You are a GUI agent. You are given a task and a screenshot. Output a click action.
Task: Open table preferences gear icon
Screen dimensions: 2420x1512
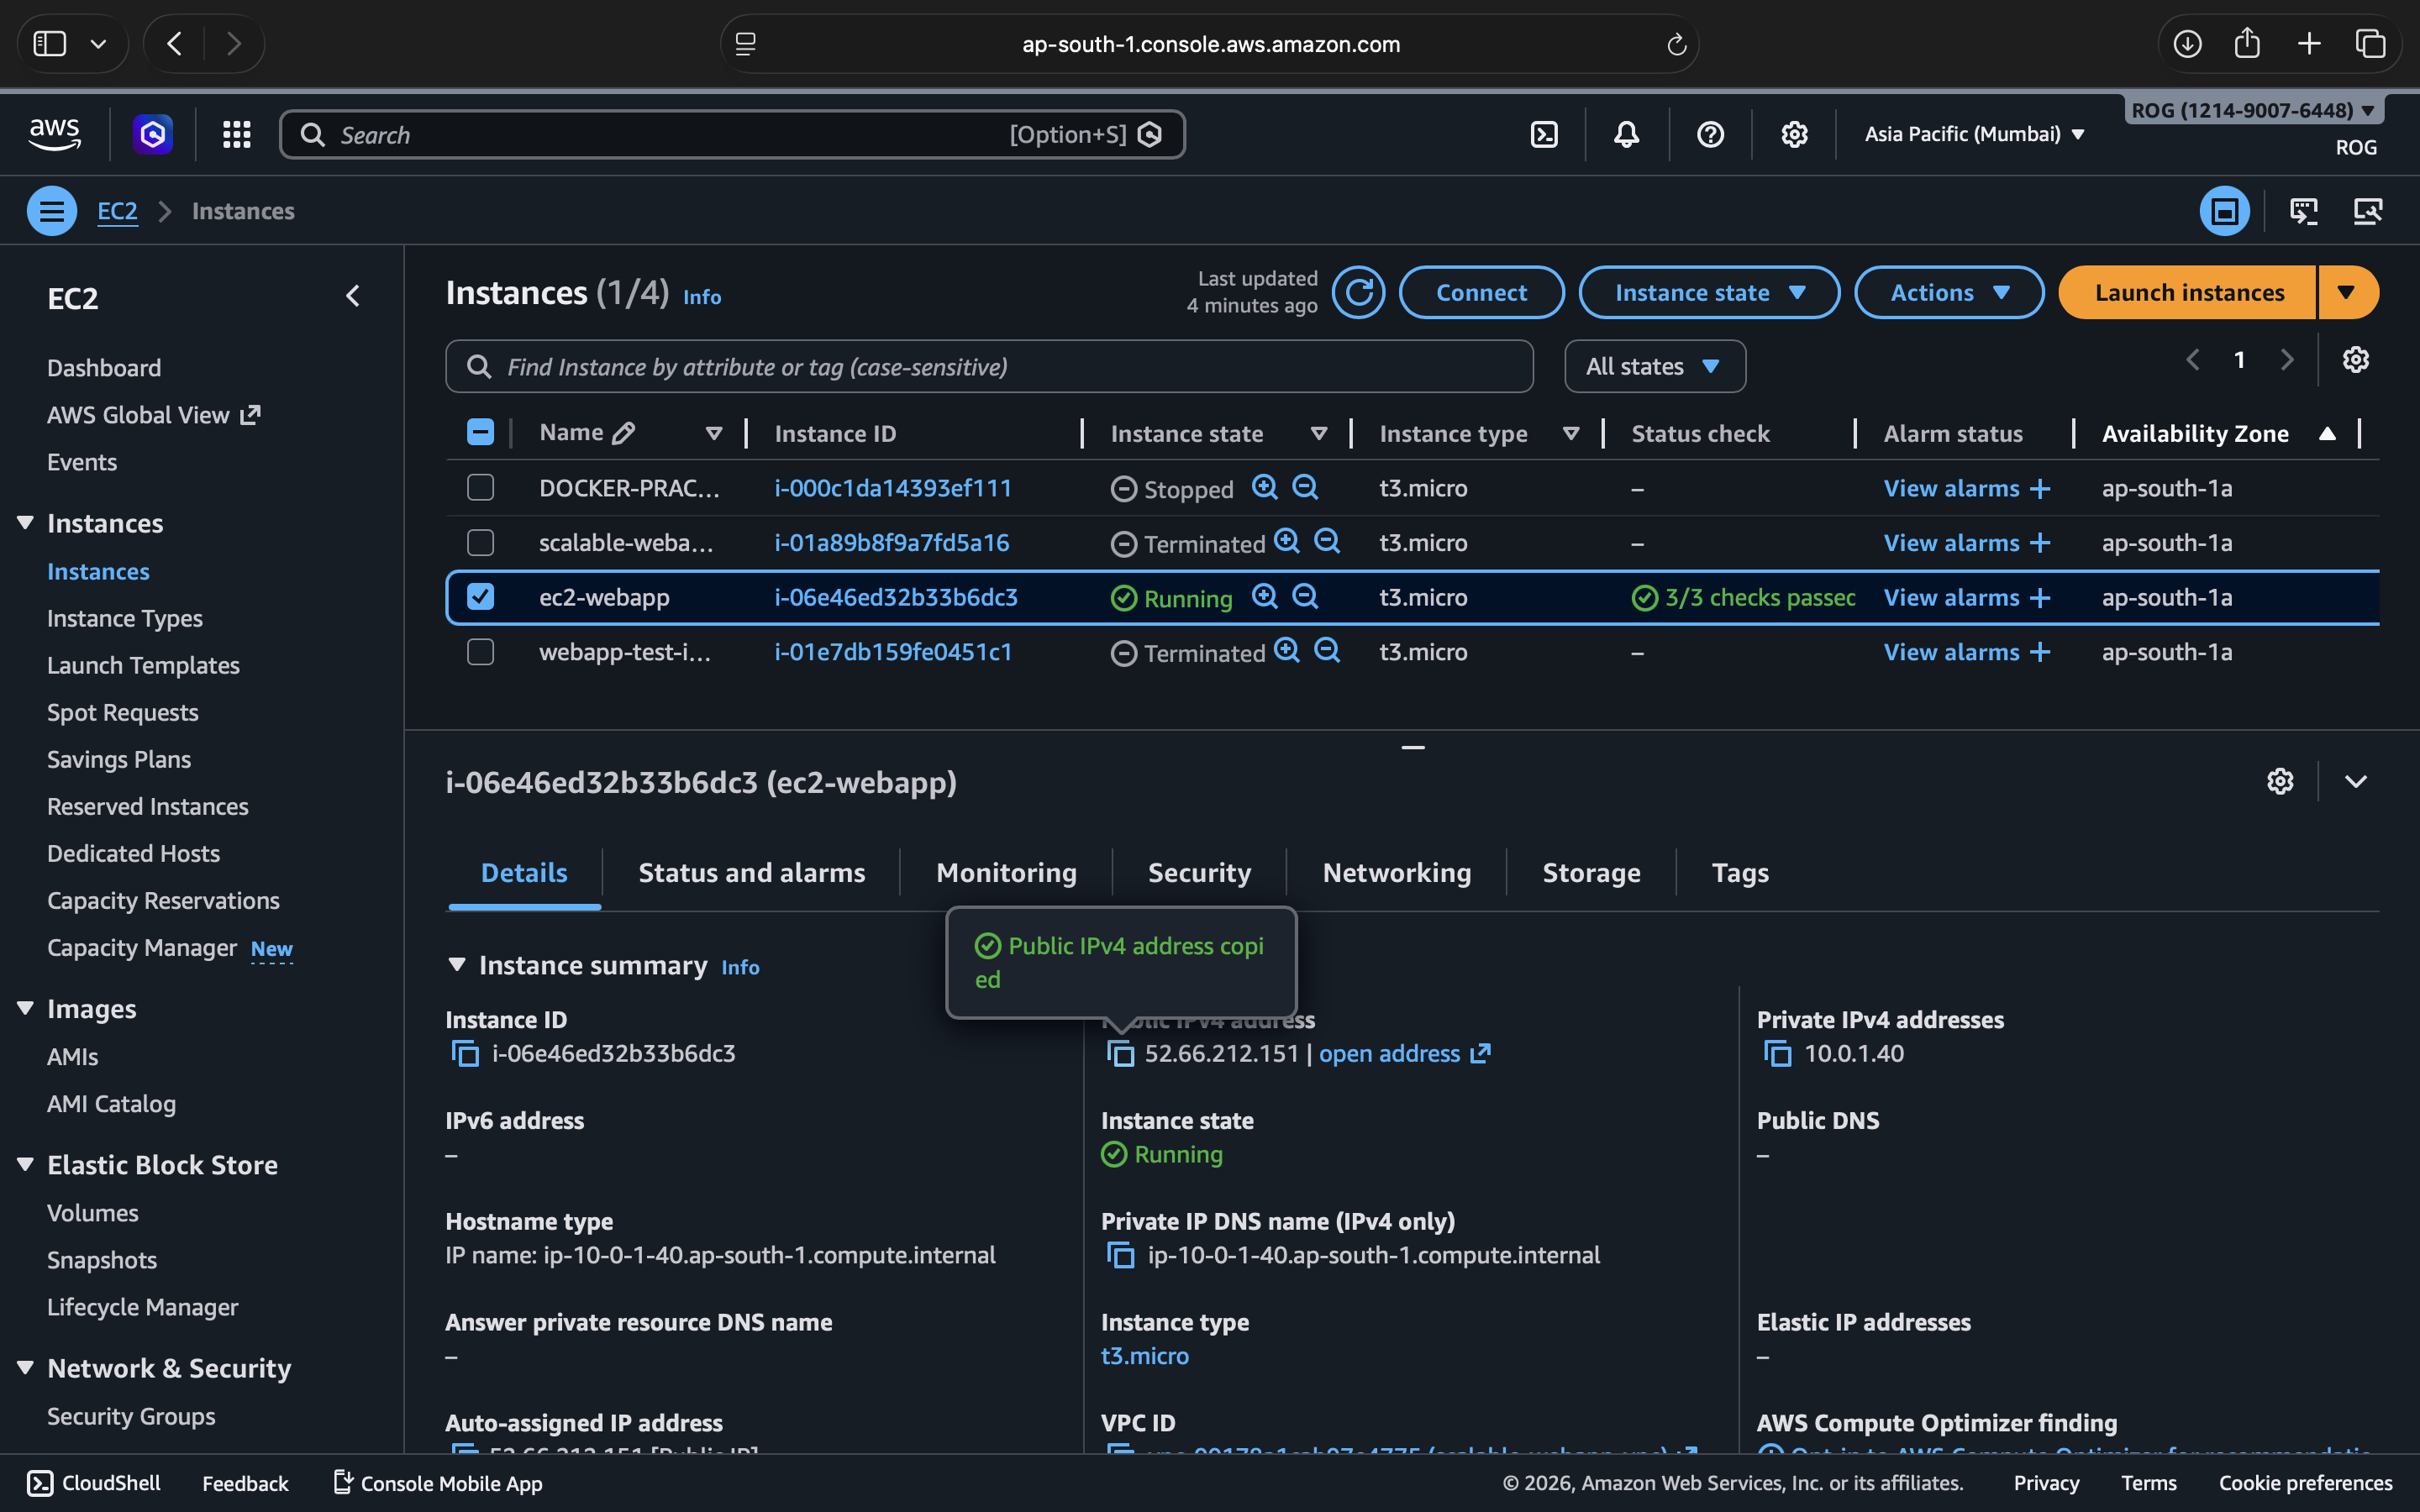[x=2355, y=360]
